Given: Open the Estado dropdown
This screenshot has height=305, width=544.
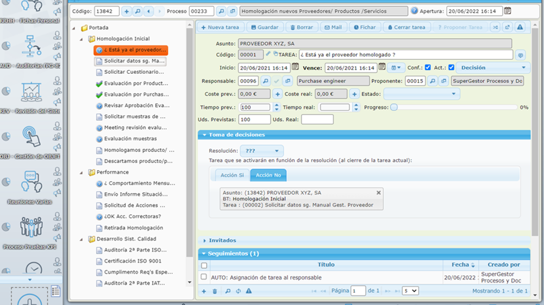Looking at the screenshot, I should (x=421, y=94).
